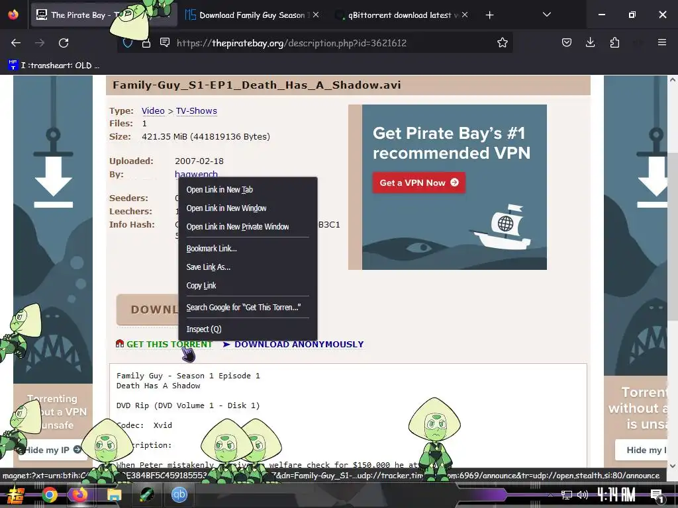Select Save Link As from context menu
Image resolution: width=678 pixels, height=508 pixels.
point(248,267)
